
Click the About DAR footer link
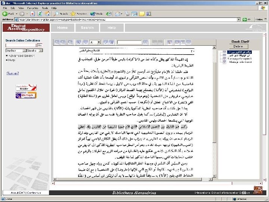pos(18,193)
